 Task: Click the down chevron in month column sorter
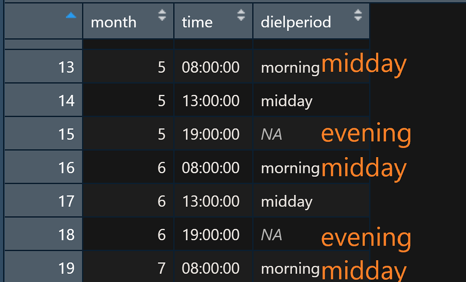click(x=162, y=18)
